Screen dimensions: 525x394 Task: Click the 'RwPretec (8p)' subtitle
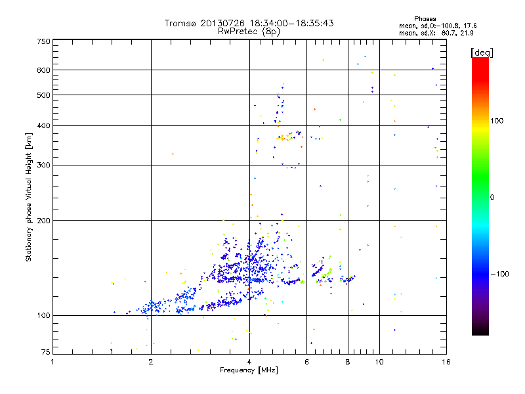pyautogui.click(x=249, y=32)
